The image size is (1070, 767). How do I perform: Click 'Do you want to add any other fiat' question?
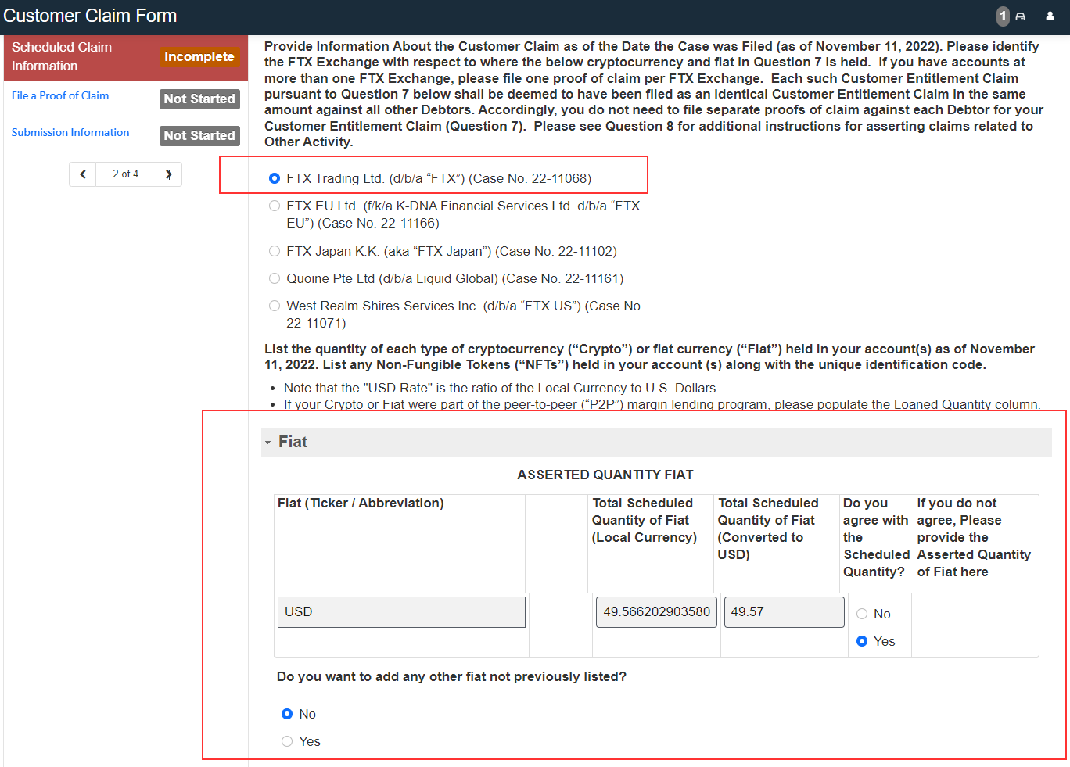451,676
